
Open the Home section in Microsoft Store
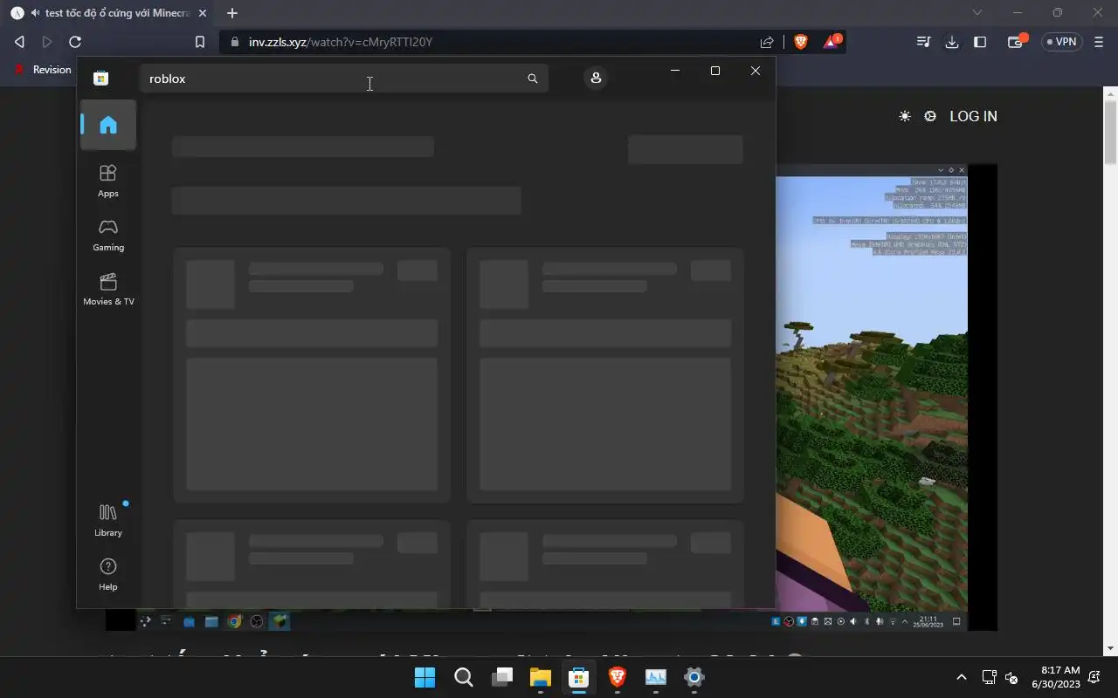pyautogui.click(x=108, y=125)
